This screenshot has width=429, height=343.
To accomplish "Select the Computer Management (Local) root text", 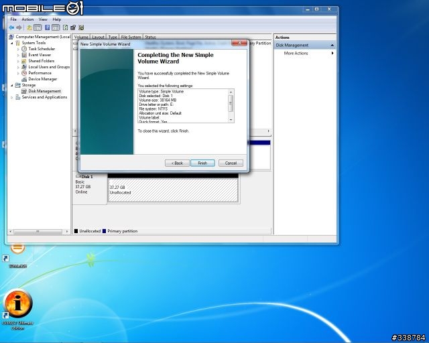I will pos(43,37).
